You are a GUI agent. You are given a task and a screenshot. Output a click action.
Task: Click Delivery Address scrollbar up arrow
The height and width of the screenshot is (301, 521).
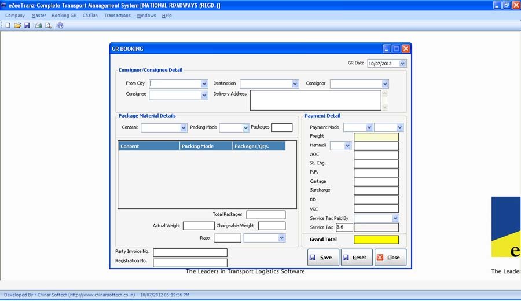point(385,94)
